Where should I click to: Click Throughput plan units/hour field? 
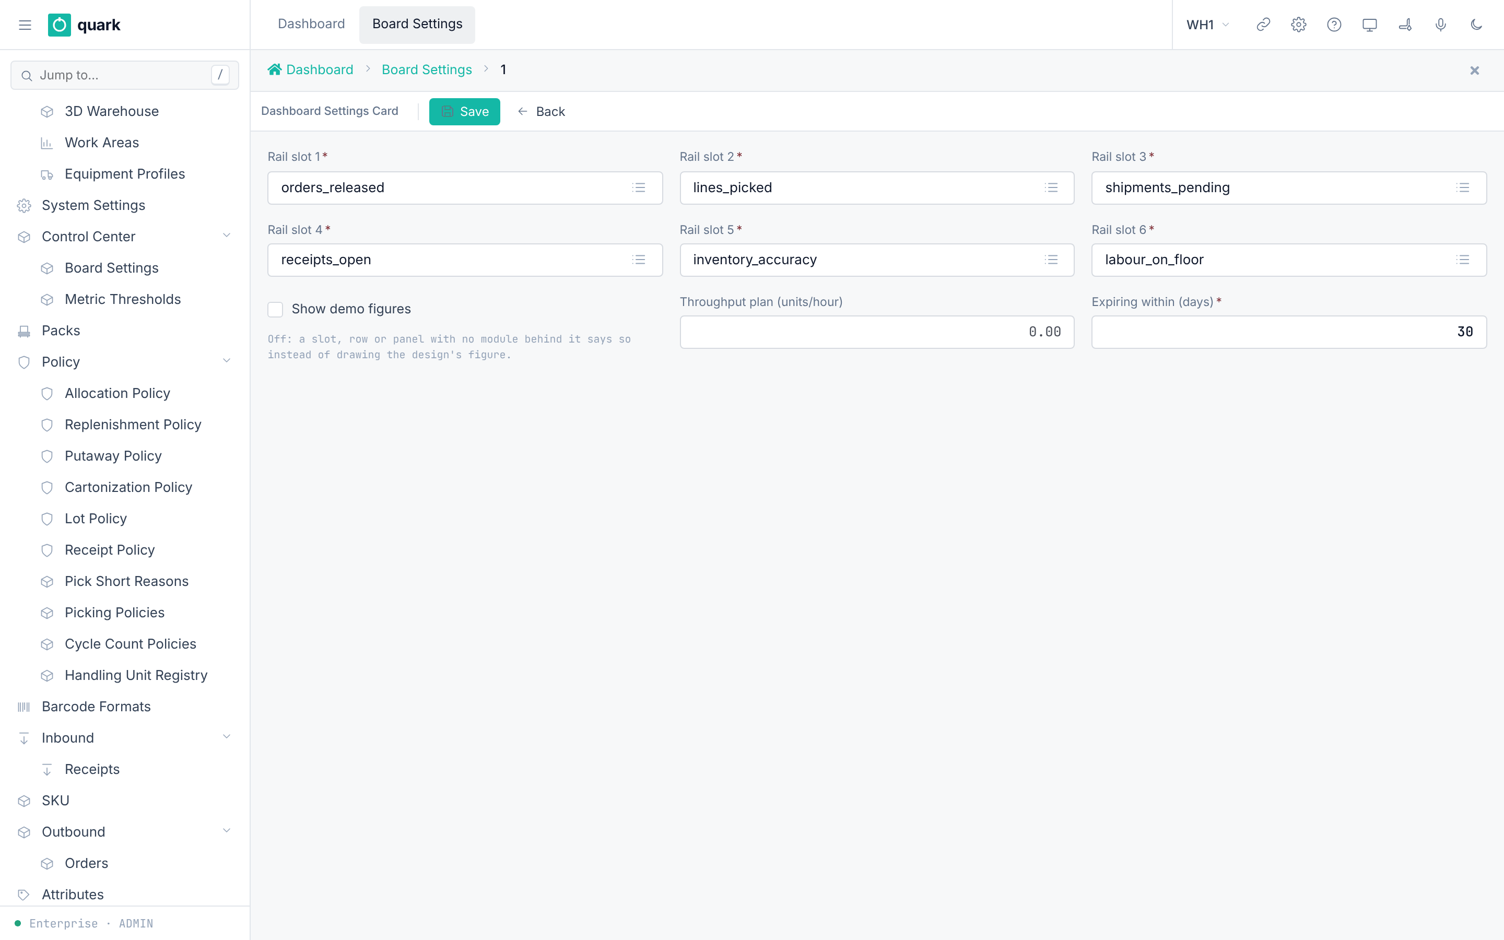tap(876, 332)
